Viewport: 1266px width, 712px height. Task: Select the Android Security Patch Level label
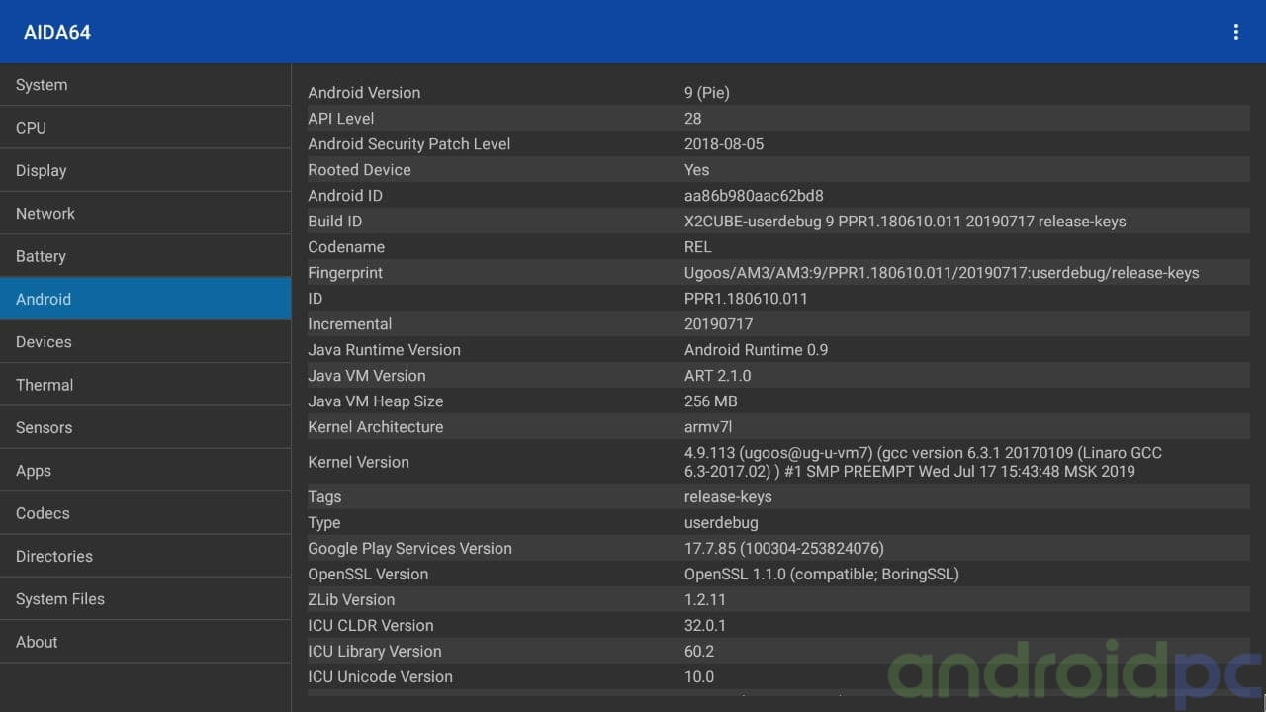coord(409,144)
